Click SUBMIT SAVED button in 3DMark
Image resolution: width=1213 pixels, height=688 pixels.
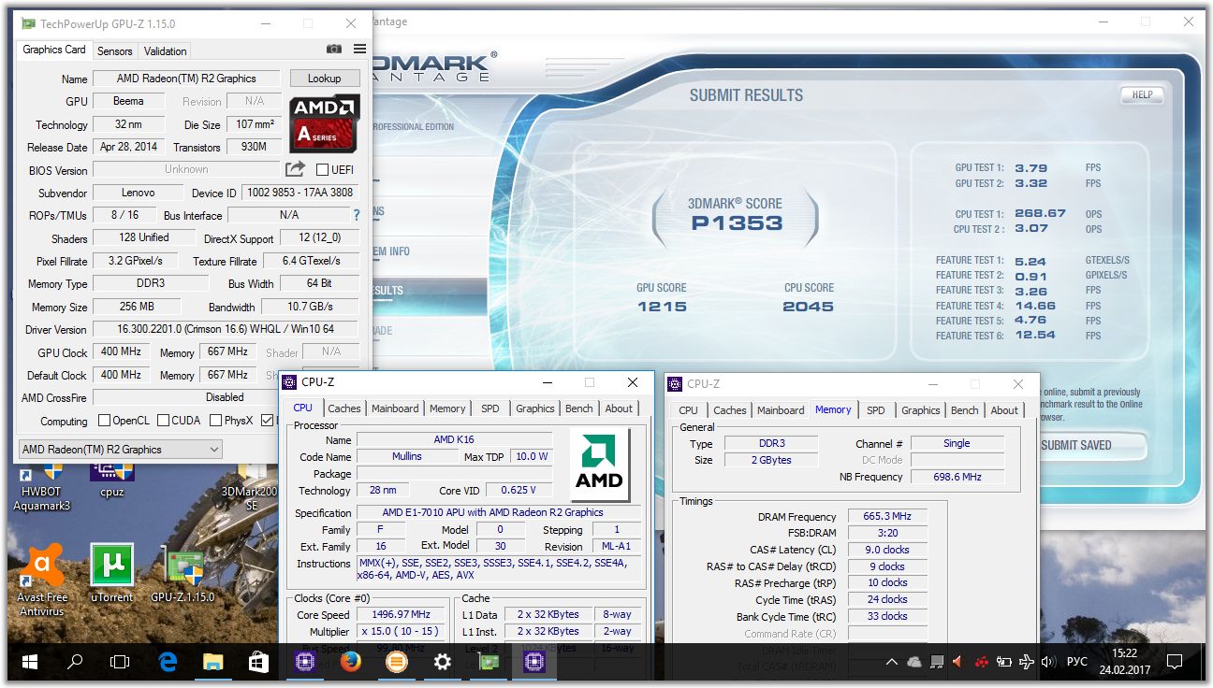(x=1076, y=445)
